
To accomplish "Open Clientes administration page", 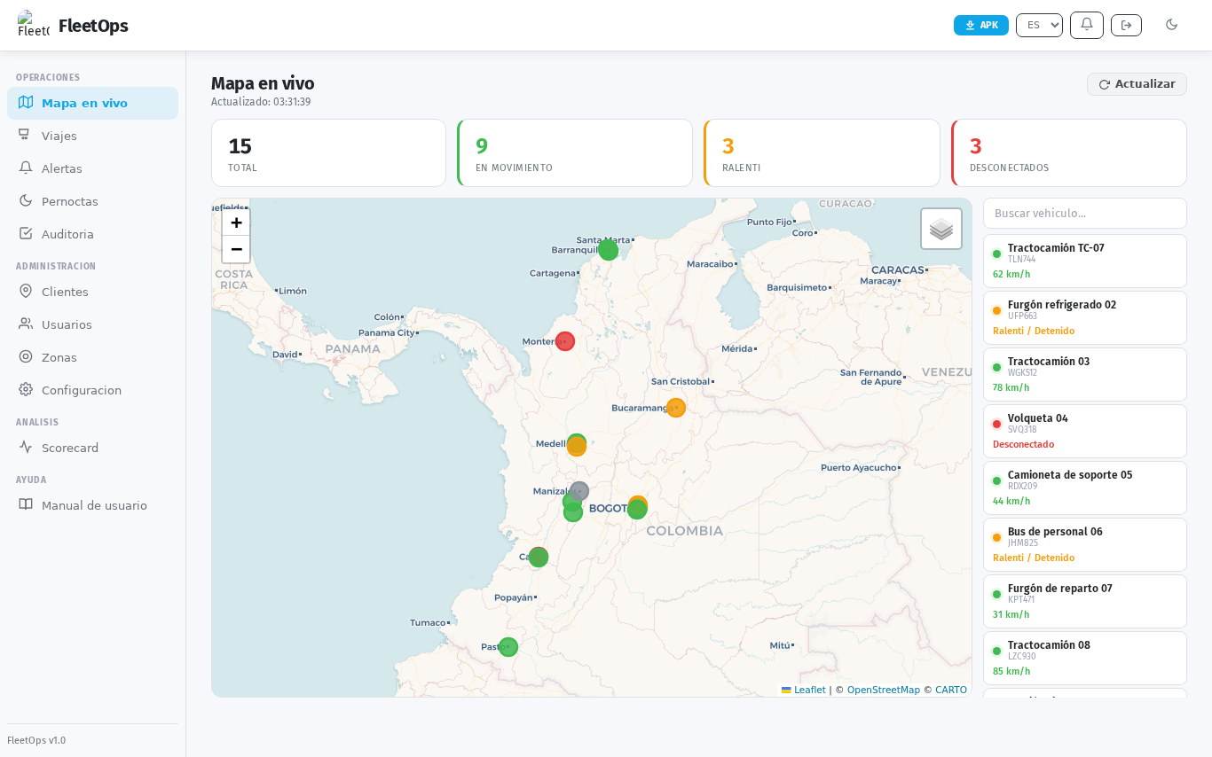I will click(92, 292).
